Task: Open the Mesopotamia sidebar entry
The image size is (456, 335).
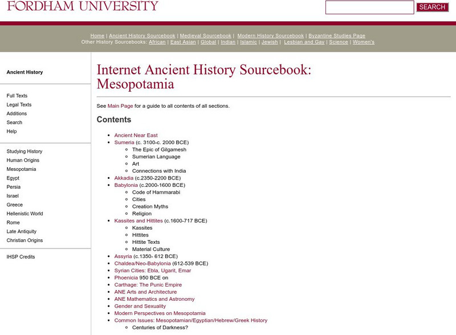Action: [20, 169]
